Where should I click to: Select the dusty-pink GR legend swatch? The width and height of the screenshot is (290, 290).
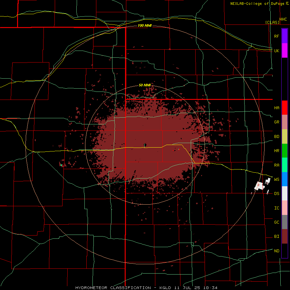pos(285,122)
